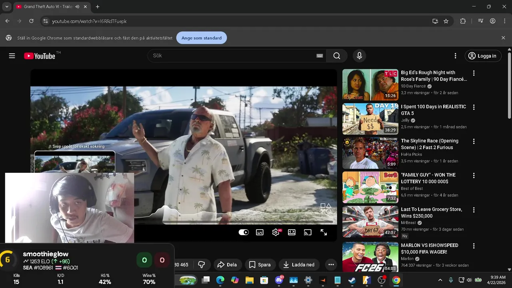Open options for MARLON VS ISHOWSPEED video
512x288 pixels.
click(x=474, y=246)
